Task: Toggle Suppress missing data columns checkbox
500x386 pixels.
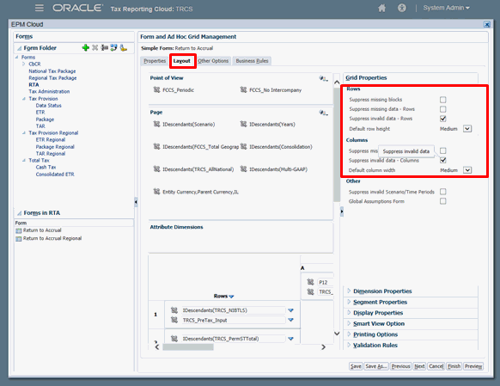Action: 443,150
